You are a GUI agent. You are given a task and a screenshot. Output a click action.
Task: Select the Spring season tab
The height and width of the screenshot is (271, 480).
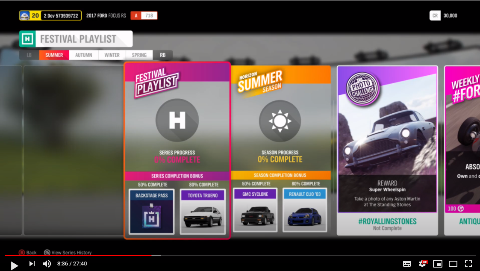(139, 55)
